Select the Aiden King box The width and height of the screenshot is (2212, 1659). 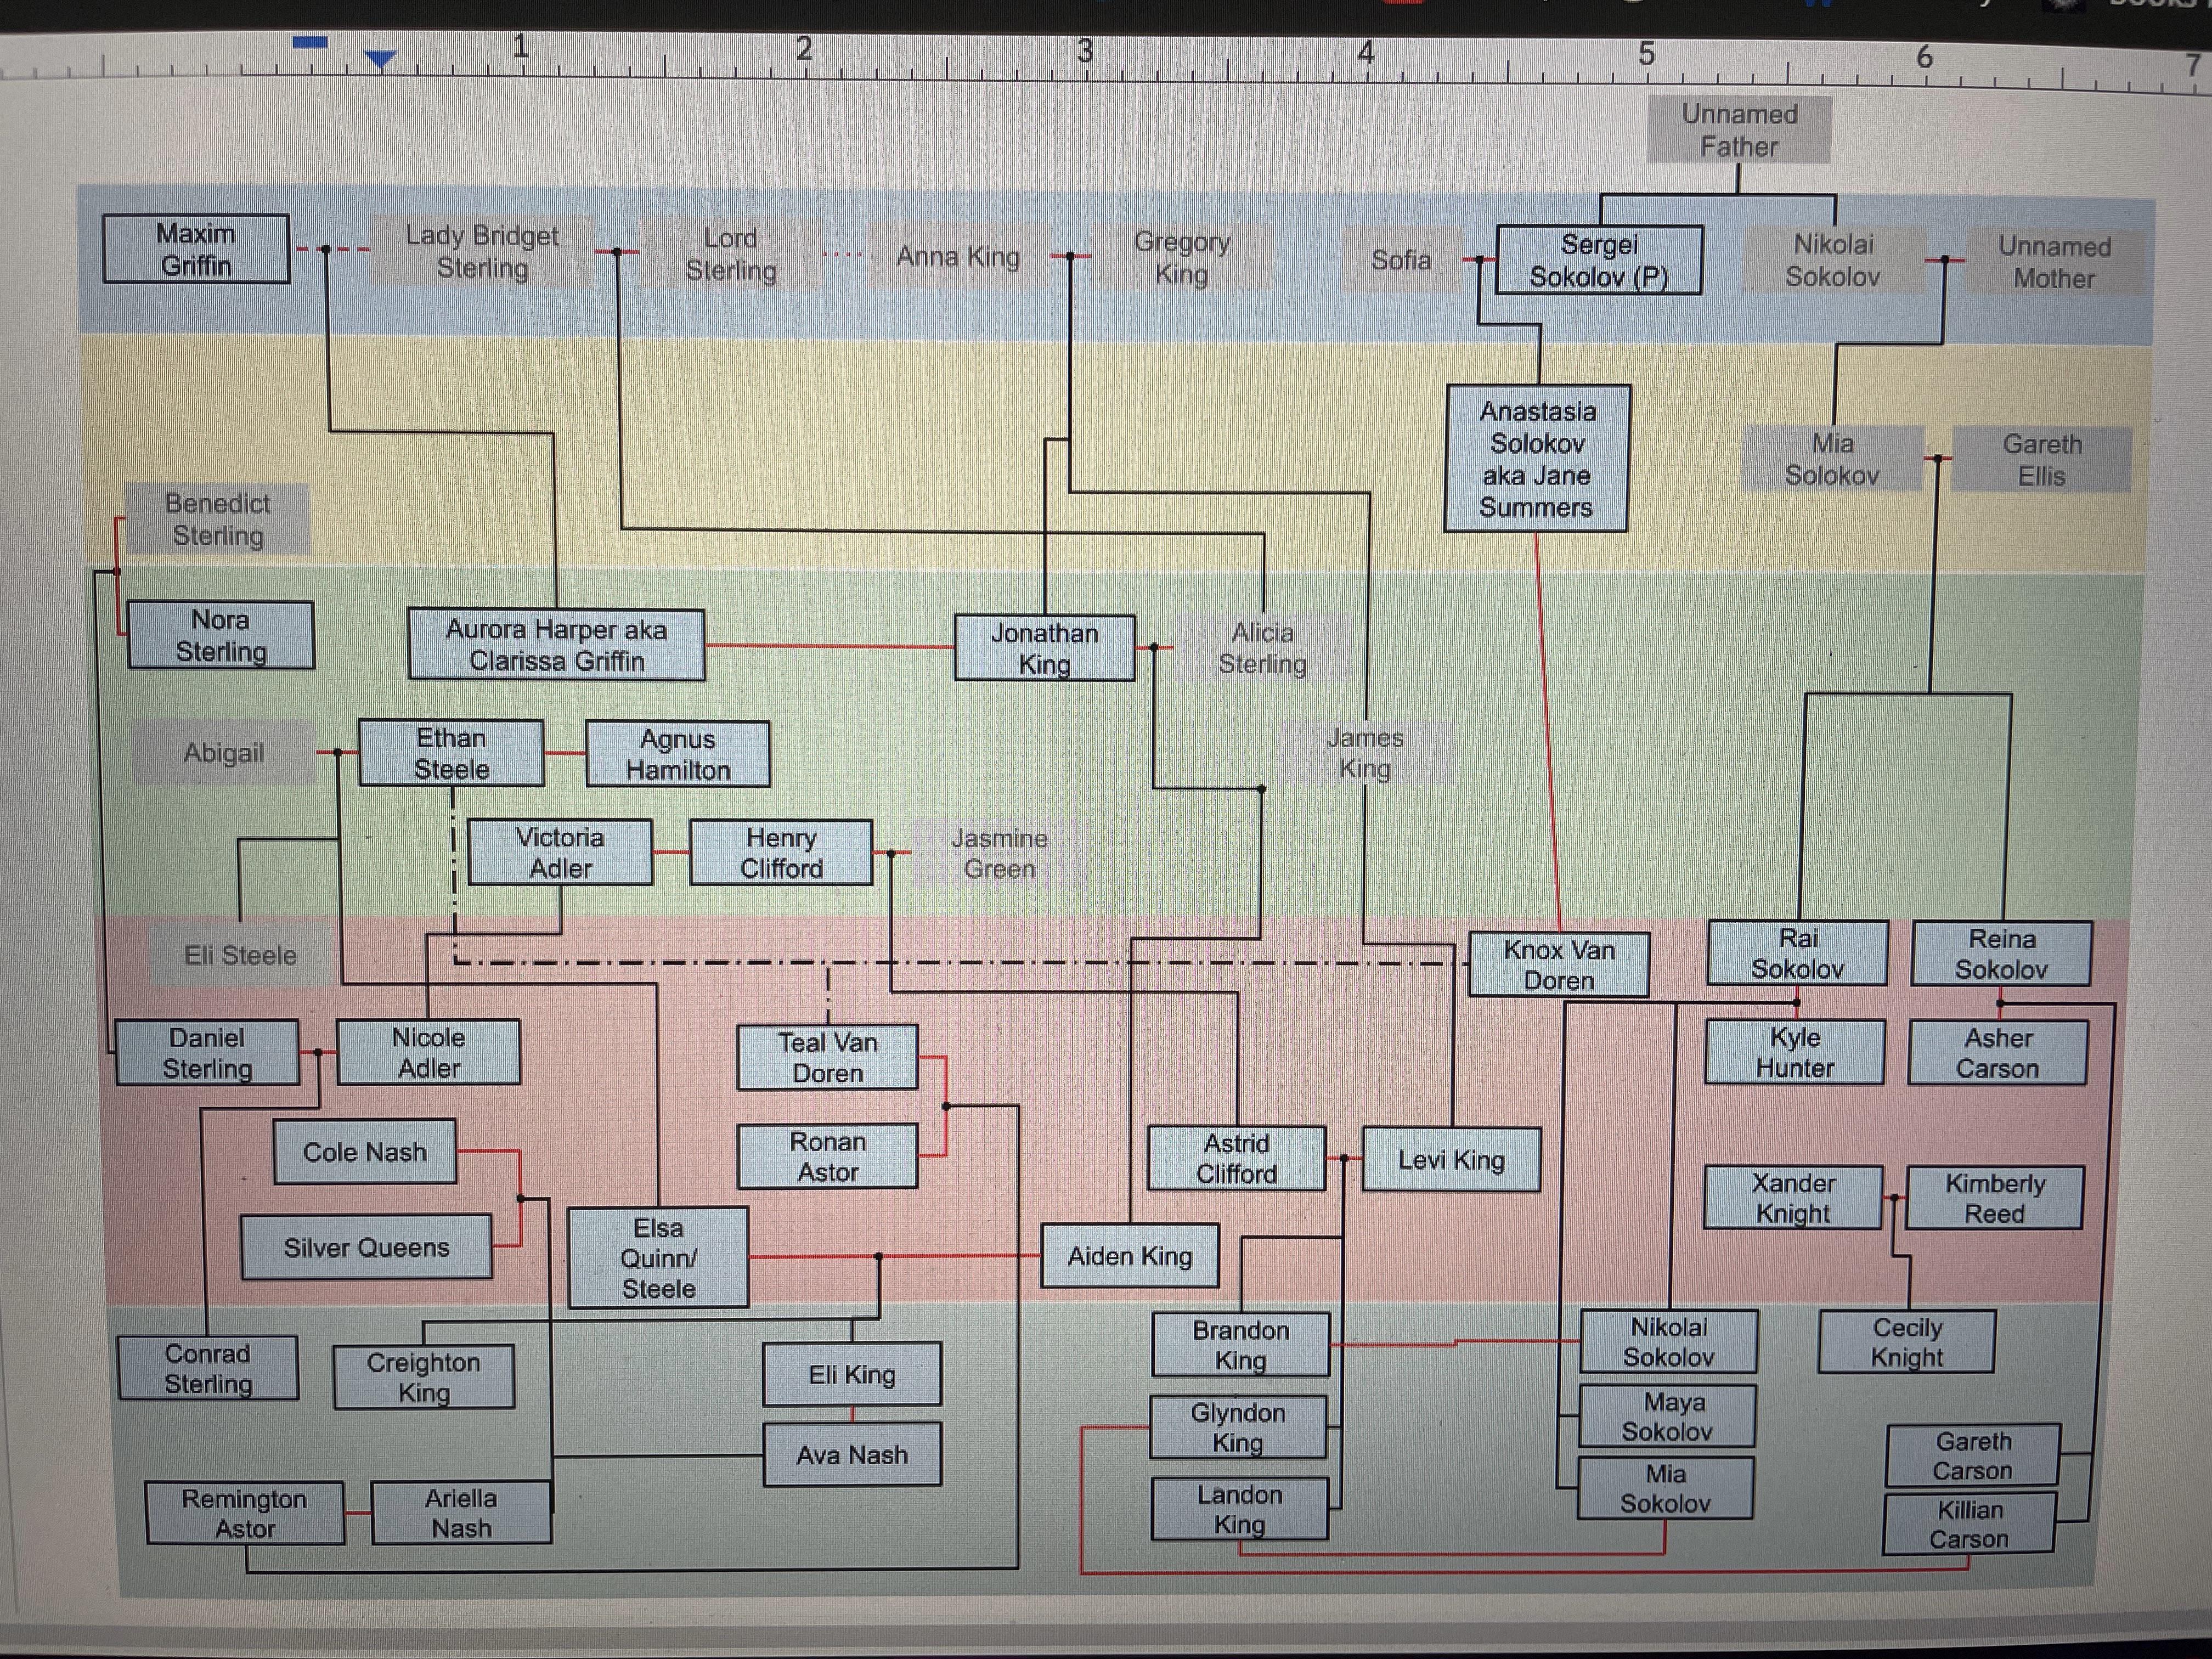(x=1129, y=1256)
